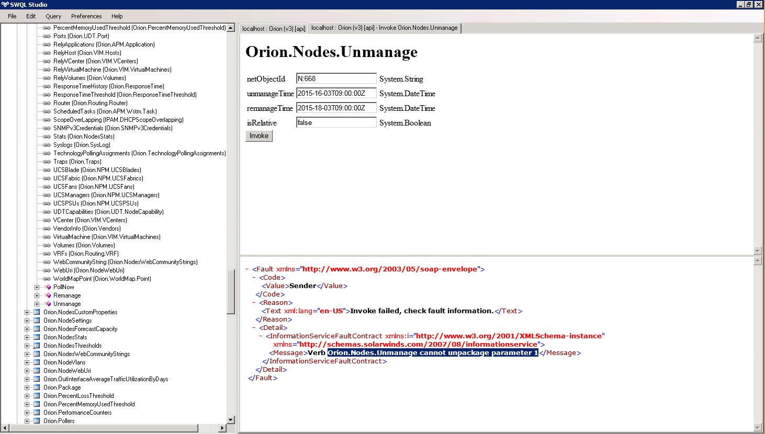Expand the Unmanage verb node
The height and width of the screenshot is (434, 765).
(x=37, y=304)
